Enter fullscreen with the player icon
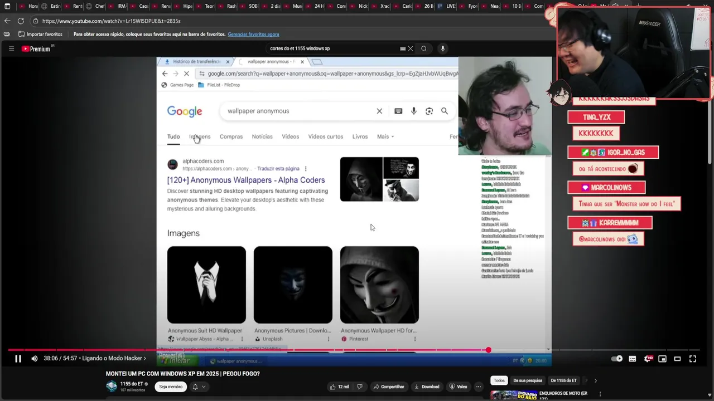This screenshot has width=714, height=401. point(692,359)
